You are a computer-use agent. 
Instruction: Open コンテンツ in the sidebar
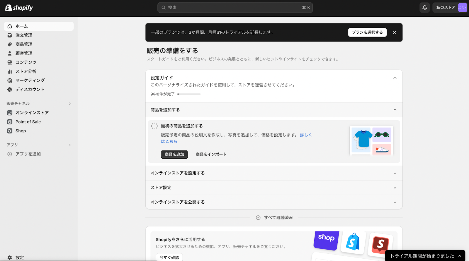coord(39,62)
